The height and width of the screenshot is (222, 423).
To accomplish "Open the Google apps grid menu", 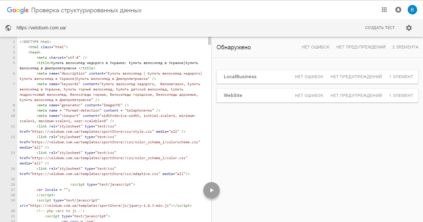I will pos(384,10).
